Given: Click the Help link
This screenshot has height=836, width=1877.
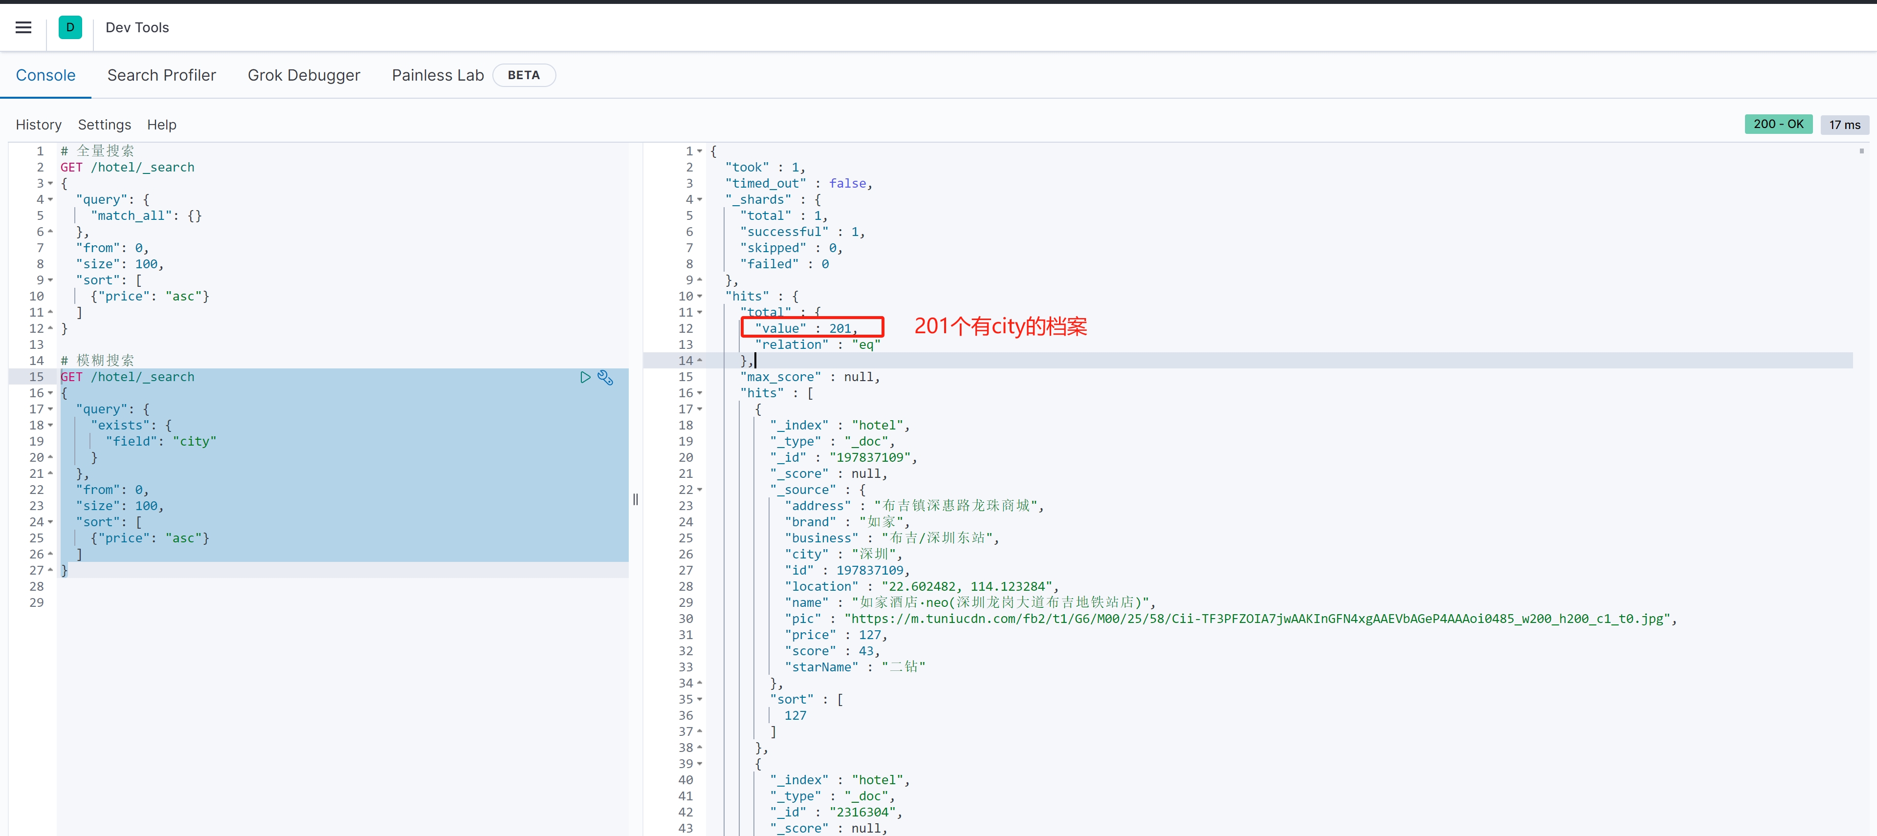Looking at the screenshot, I should 162,125.
